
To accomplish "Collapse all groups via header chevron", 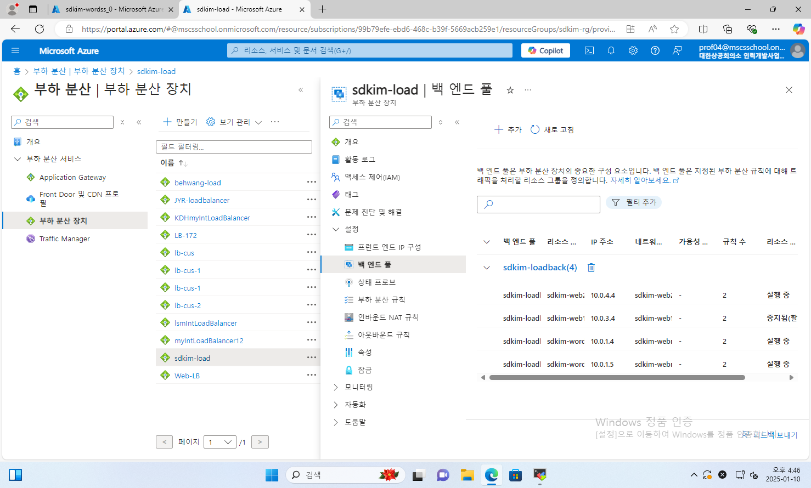I will tap(486, 242).
